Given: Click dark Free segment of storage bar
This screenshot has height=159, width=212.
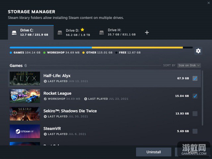Looking at the screenshot, I should tap(188, 48).
